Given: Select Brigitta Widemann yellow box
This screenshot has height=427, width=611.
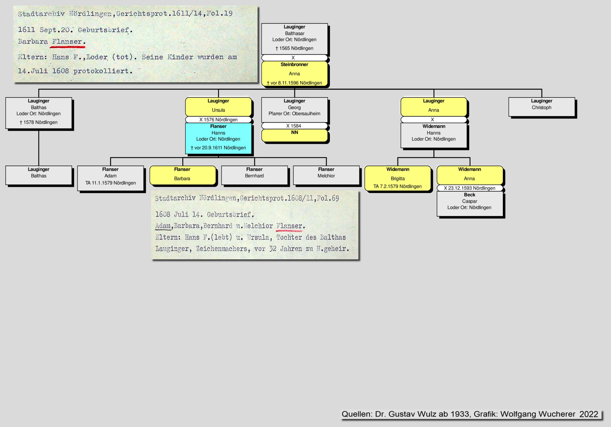Looking at the screenshot, I should point(397,178).
